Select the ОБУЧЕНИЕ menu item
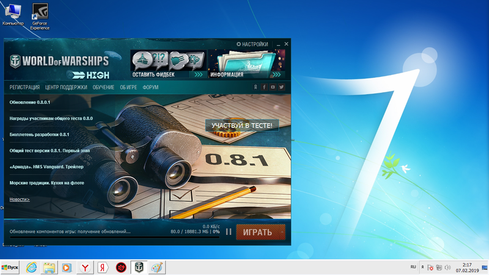The width and height of the screenshot is (489, 275). point(103,87)
